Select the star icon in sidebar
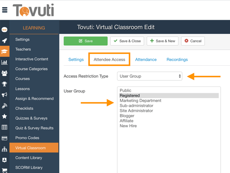This screenshot has width=230, height=173. 5,116
